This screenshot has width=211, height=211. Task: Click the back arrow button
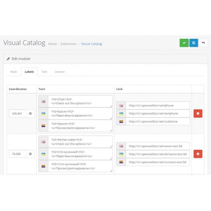pos(203,43)
